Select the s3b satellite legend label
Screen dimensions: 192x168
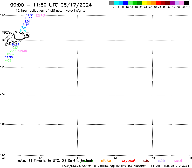point(161,161)
